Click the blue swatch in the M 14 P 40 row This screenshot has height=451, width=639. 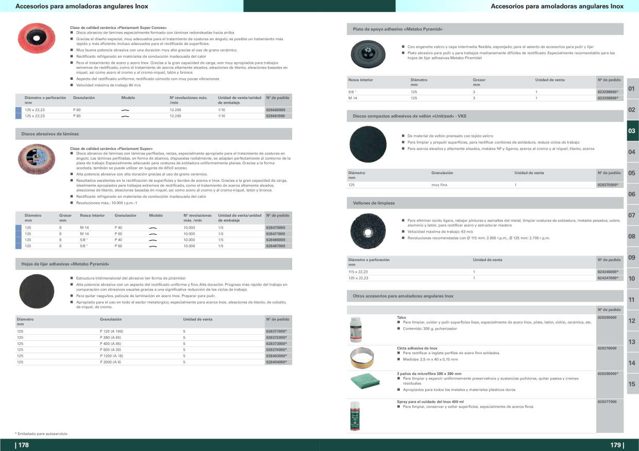click(x=19, y=228)
